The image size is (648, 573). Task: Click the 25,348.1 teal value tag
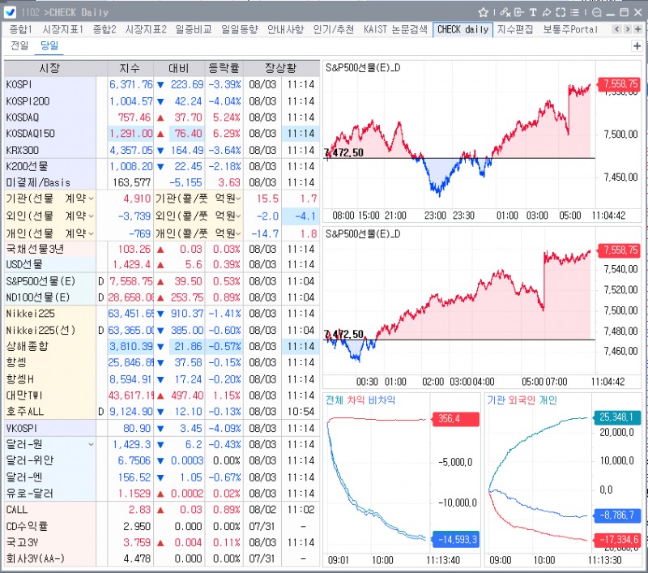pos(617,417)
